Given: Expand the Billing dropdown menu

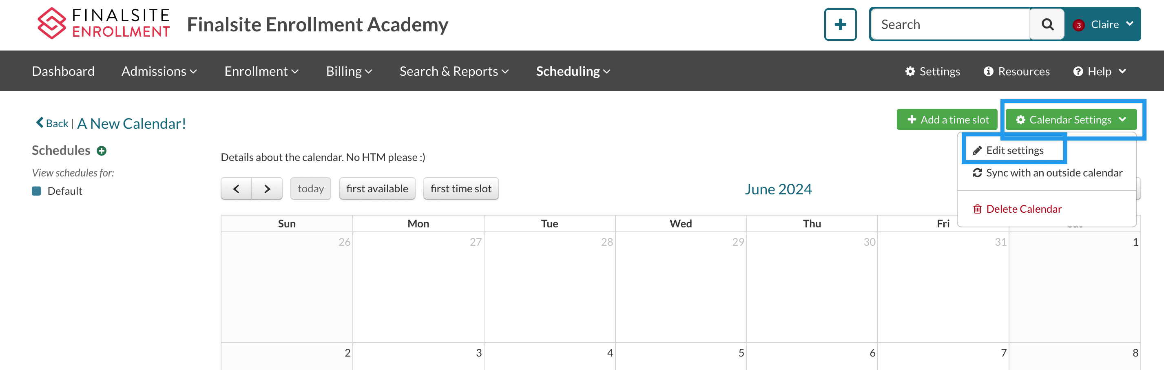Looking at the screenshot, I should (x=349, y=71).
